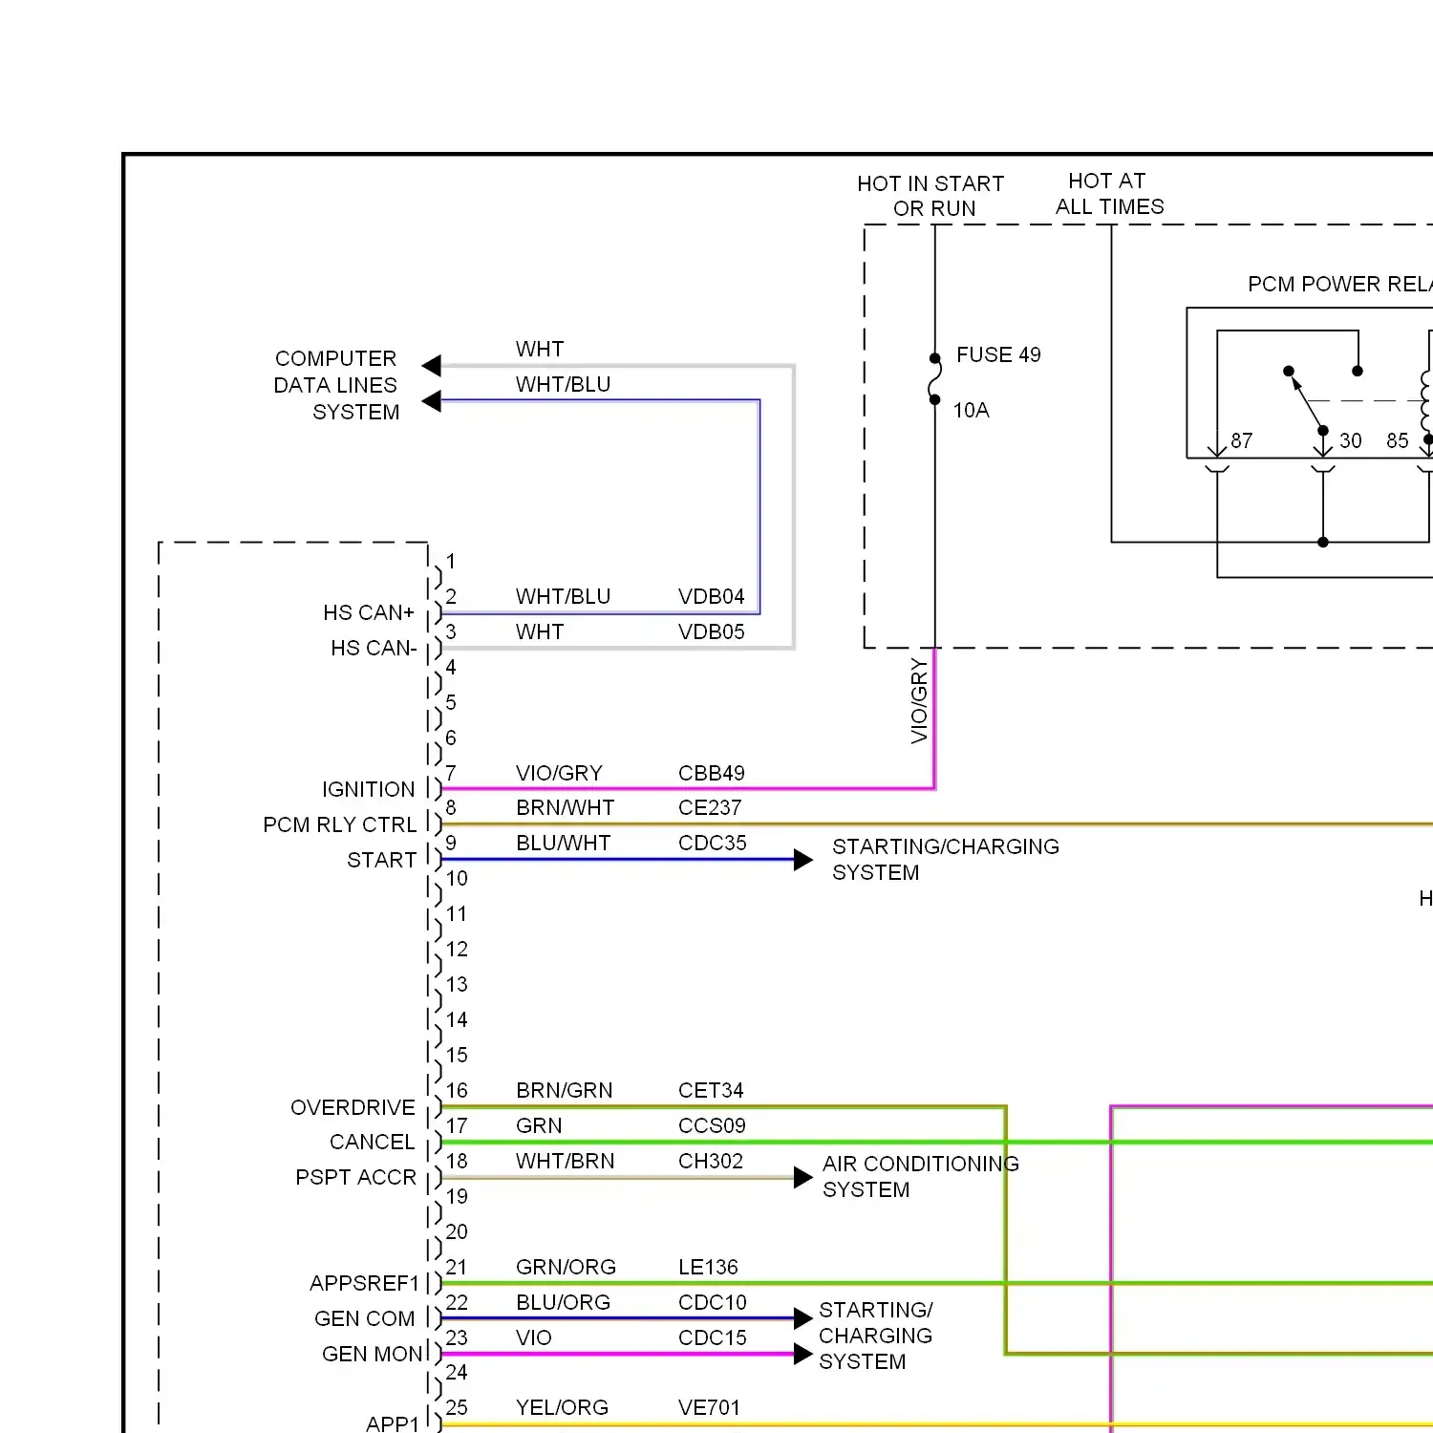Click the BLU/ORG wire color label
Image resolution: width=1433 pixels, height=1433 pixels.
(563, 1302)
